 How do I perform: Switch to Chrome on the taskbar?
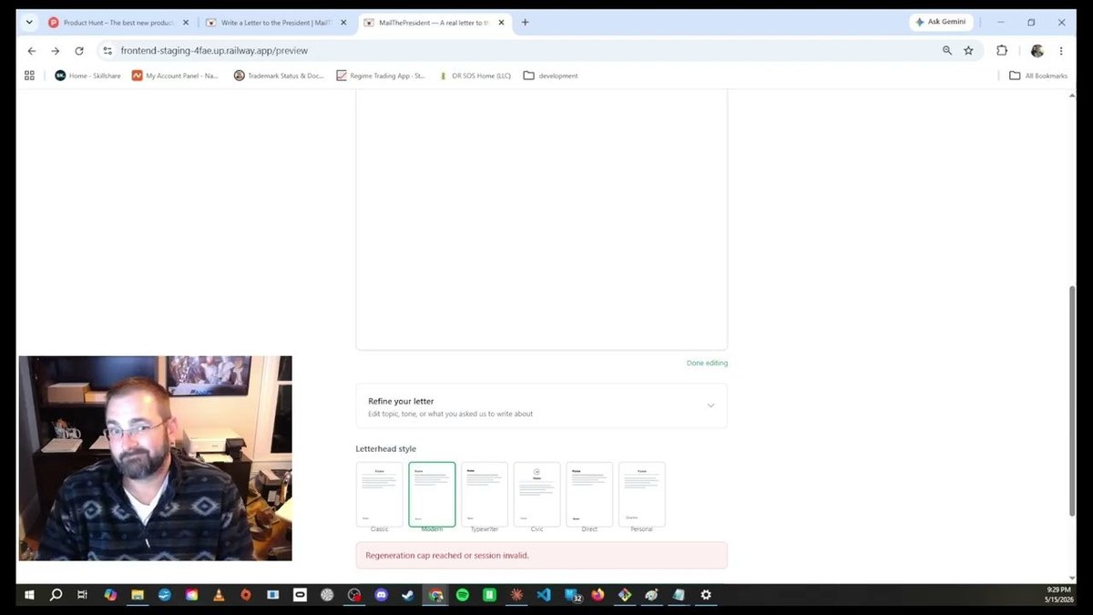435,595
